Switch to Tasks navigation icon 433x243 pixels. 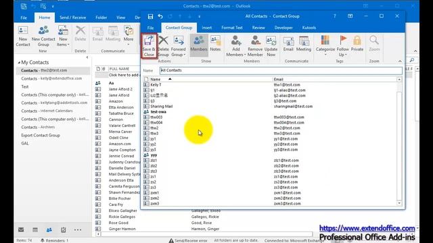click(63, 230)
